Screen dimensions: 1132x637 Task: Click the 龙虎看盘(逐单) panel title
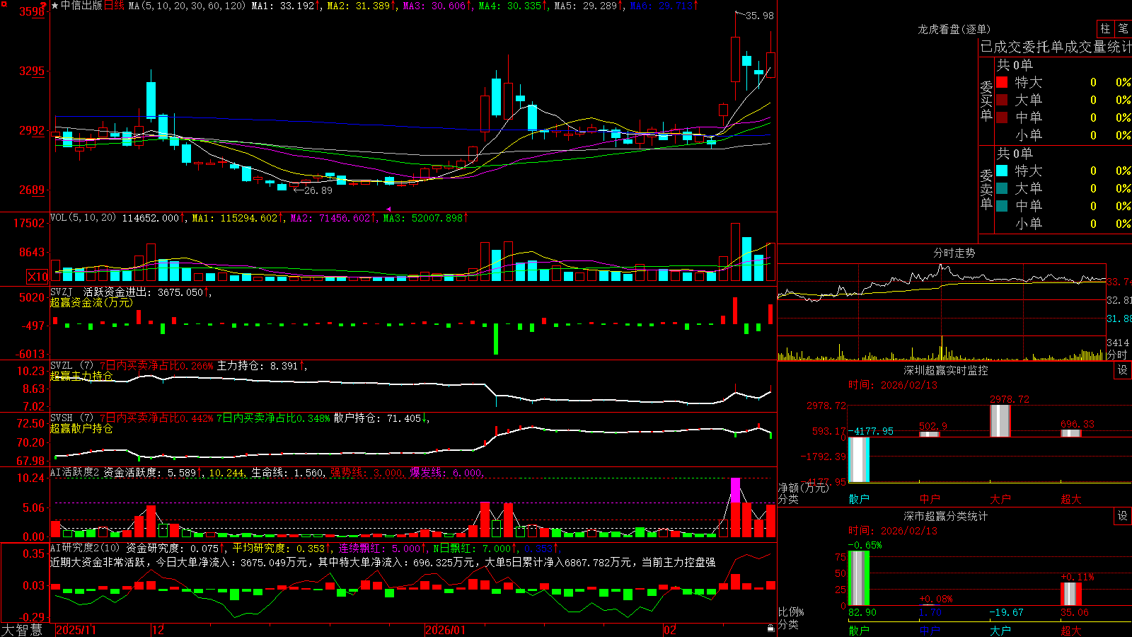954,29
